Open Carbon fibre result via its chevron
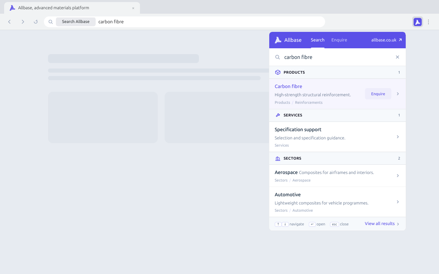 398,94
